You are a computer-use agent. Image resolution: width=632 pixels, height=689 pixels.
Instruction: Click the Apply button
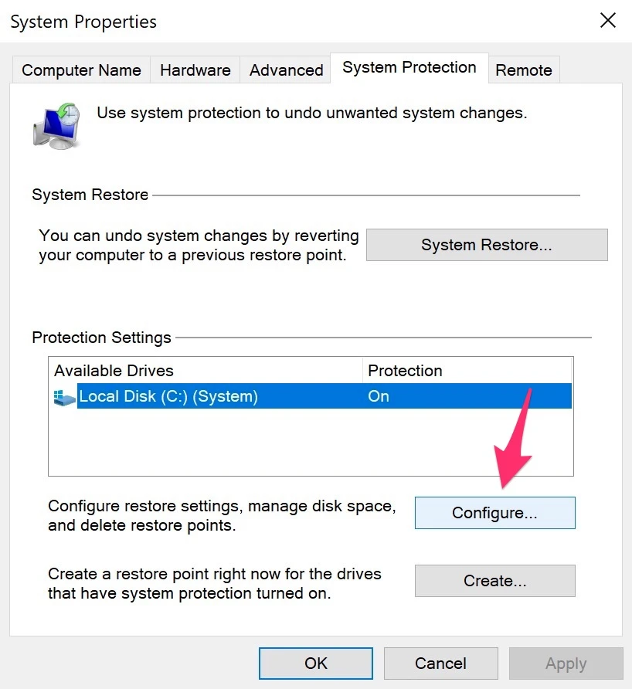click(566, 663)
